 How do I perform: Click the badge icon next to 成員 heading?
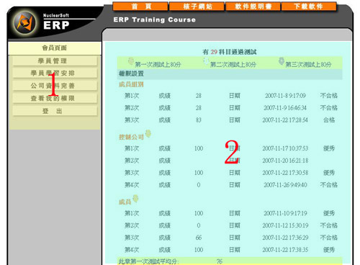(135, 199)
